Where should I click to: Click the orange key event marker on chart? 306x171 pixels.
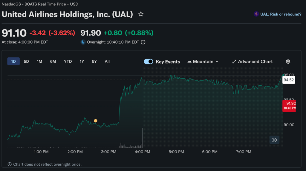(96, 121)
